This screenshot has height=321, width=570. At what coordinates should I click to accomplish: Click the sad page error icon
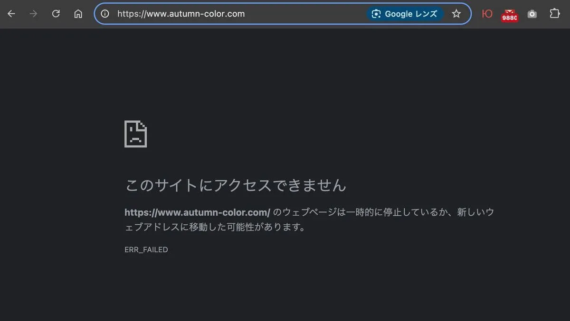[x=135, y=134]
